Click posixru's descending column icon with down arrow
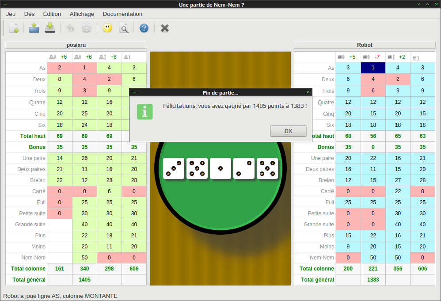This screenshot has width=441, height=301. pos(53,57)
